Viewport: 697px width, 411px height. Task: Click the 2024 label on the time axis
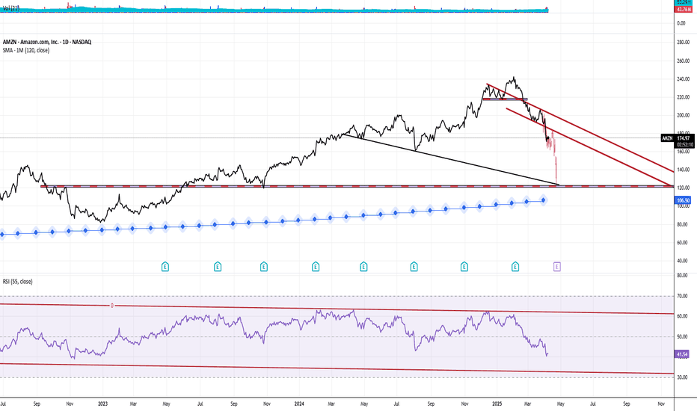[x=300, y=404]
